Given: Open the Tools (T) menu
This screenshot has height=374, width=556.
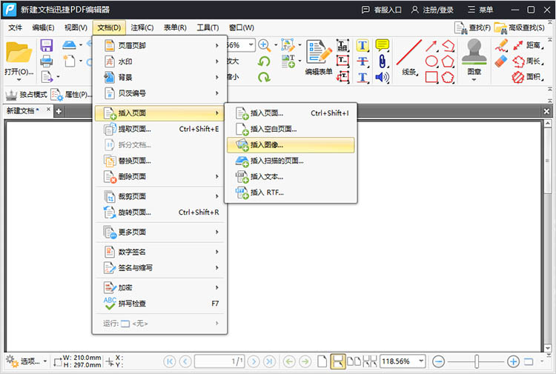Looking at the screenshot, I should 208,27.
